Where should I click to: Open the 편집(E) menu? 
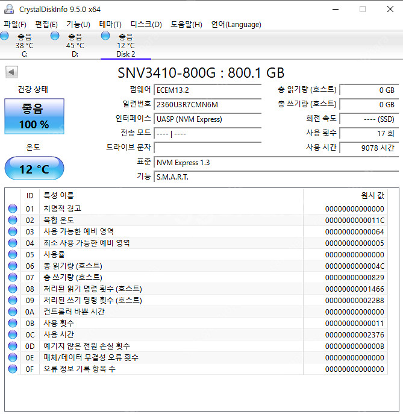click(x=46, y=25)
